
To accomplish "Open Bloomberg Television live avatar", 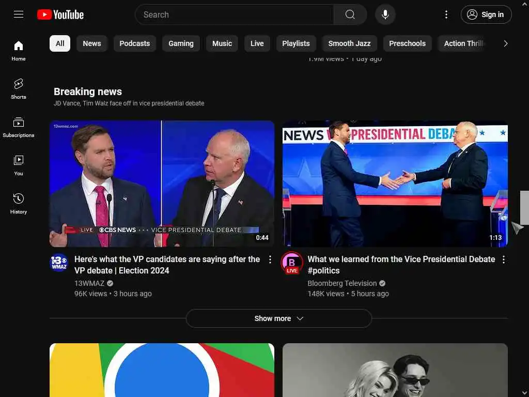I will coord(292,263).
